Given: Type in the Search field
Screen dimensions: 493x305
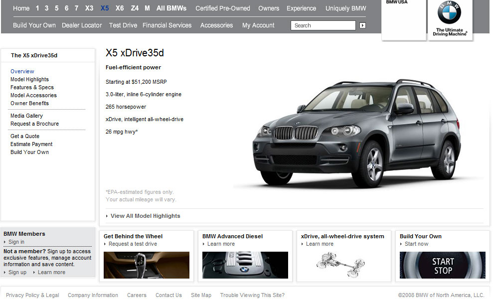Looking at the screenshot, I should coord(323,25).
